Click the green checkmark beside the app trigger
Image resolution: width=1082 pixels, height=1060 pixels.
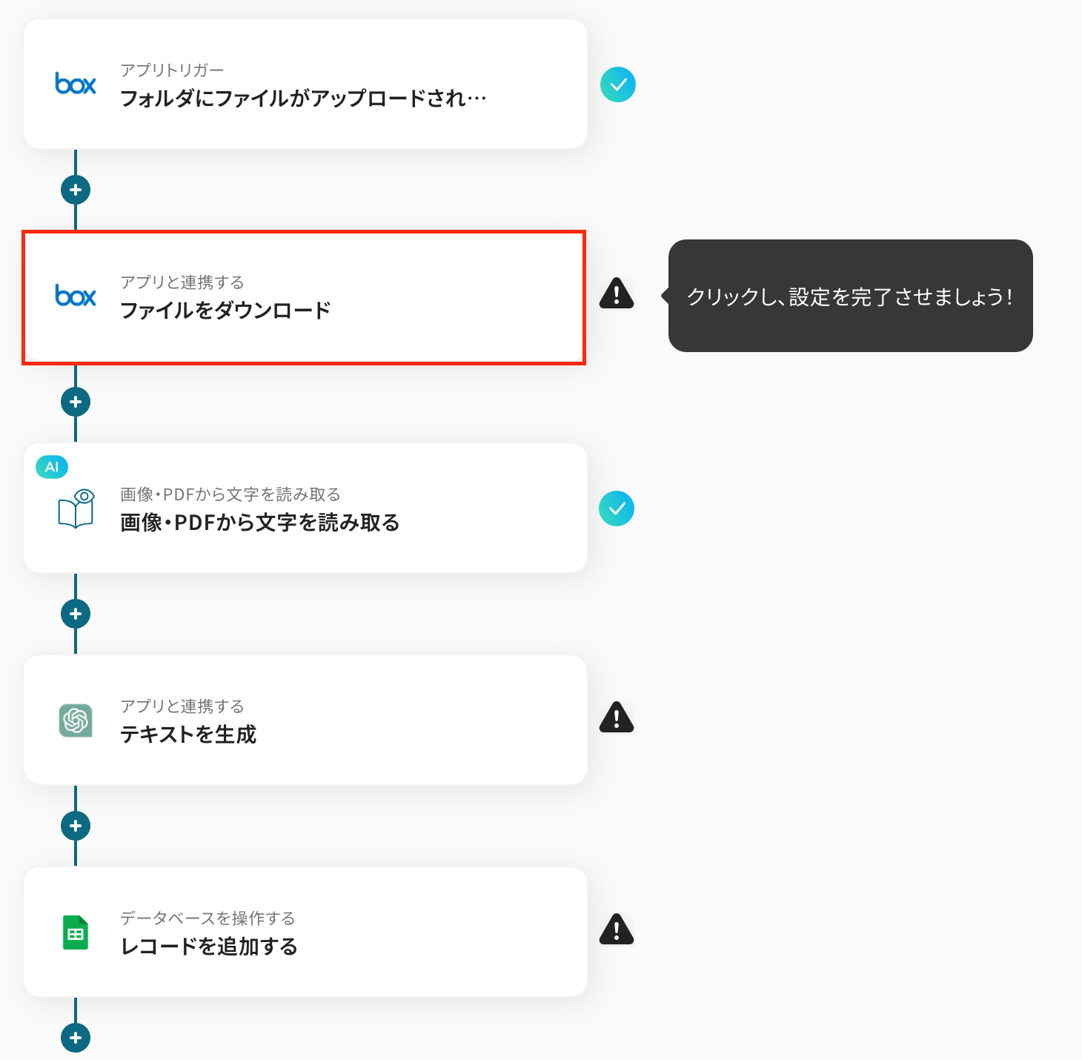coord(618,85)
